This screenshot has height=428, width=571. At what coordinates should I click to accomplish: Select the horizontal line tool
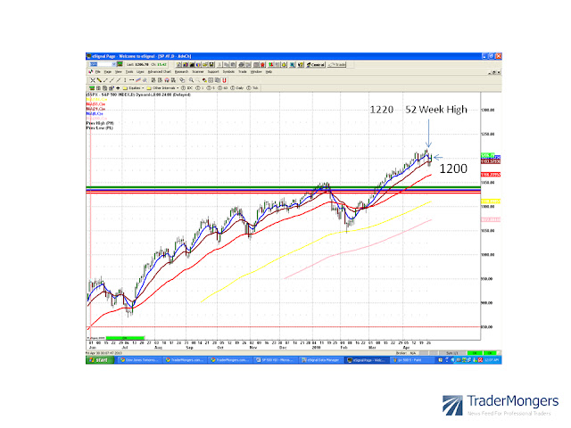[x=131, y=80]
